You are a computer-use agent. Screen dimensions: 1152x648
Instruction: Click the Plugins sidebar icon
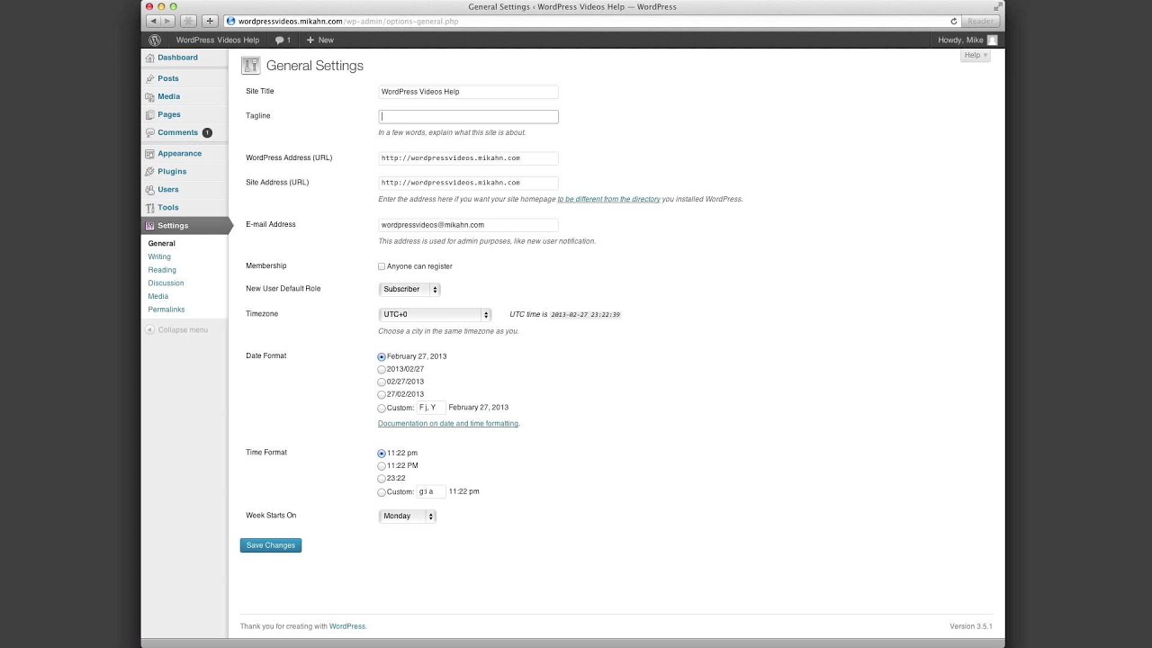click(x=150, y=171)
